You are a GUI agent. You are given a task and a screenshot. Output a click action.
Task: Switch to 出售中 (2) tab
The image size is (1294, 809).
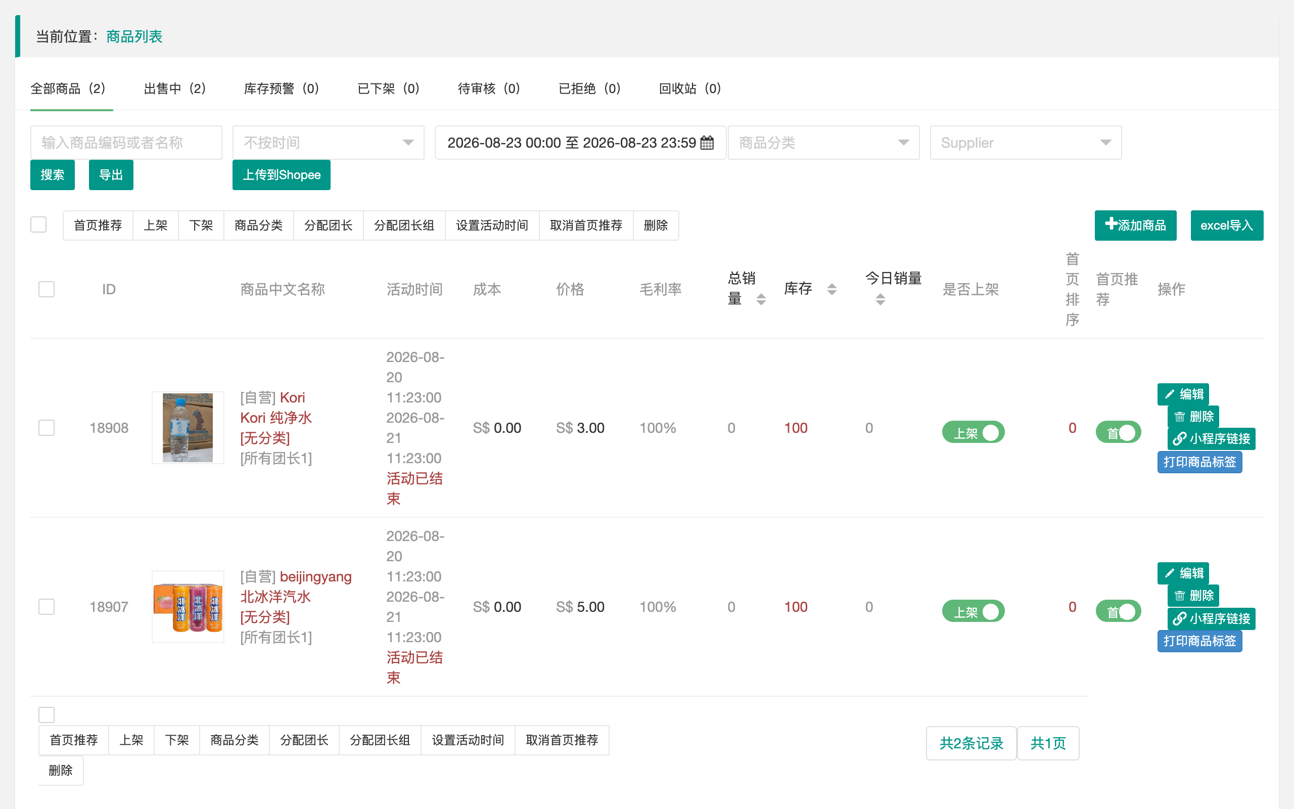(175, 88)
